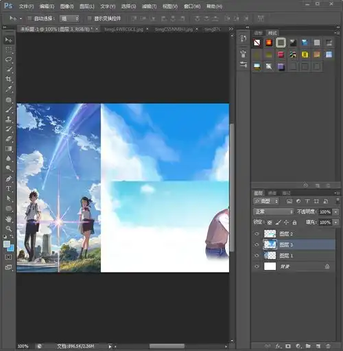Image resolution: width=343 pixels, height=351 pixels.
Task: Select the Zoom magnifier tool
Action: 8,229
